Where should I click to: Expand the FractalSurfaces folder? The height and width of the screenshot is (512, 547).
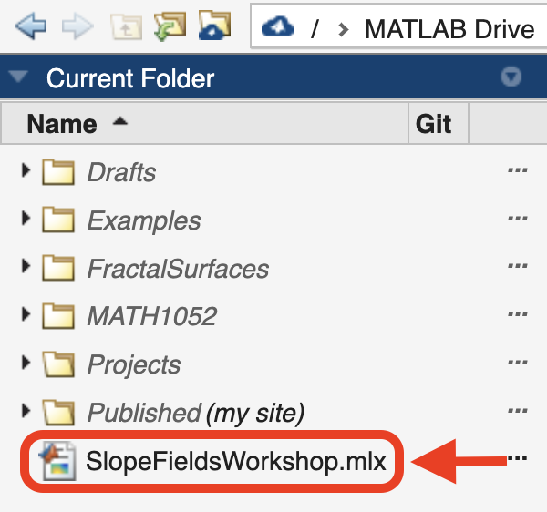coord(26,266)
